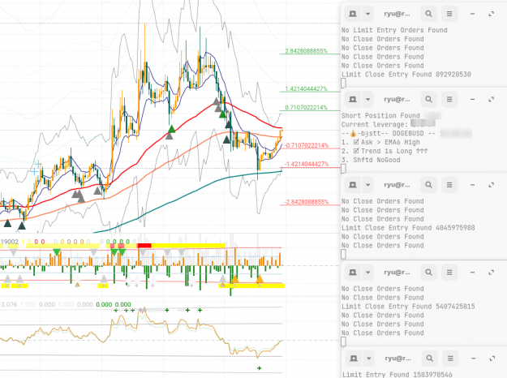Open hamburger menu of terminal ending with 892920530
The width and height of the screenshot is (507, 378).
coord(449,14)
